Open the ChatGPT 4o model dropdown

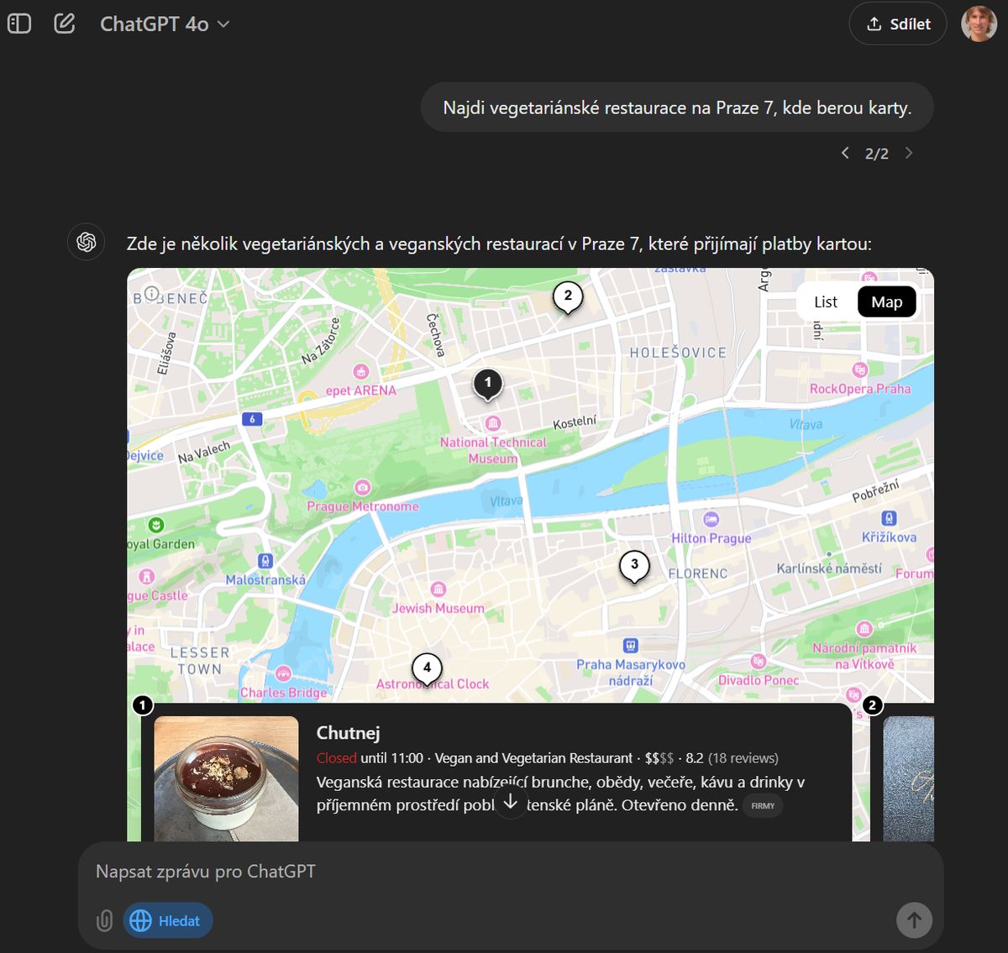coord(165,24)
